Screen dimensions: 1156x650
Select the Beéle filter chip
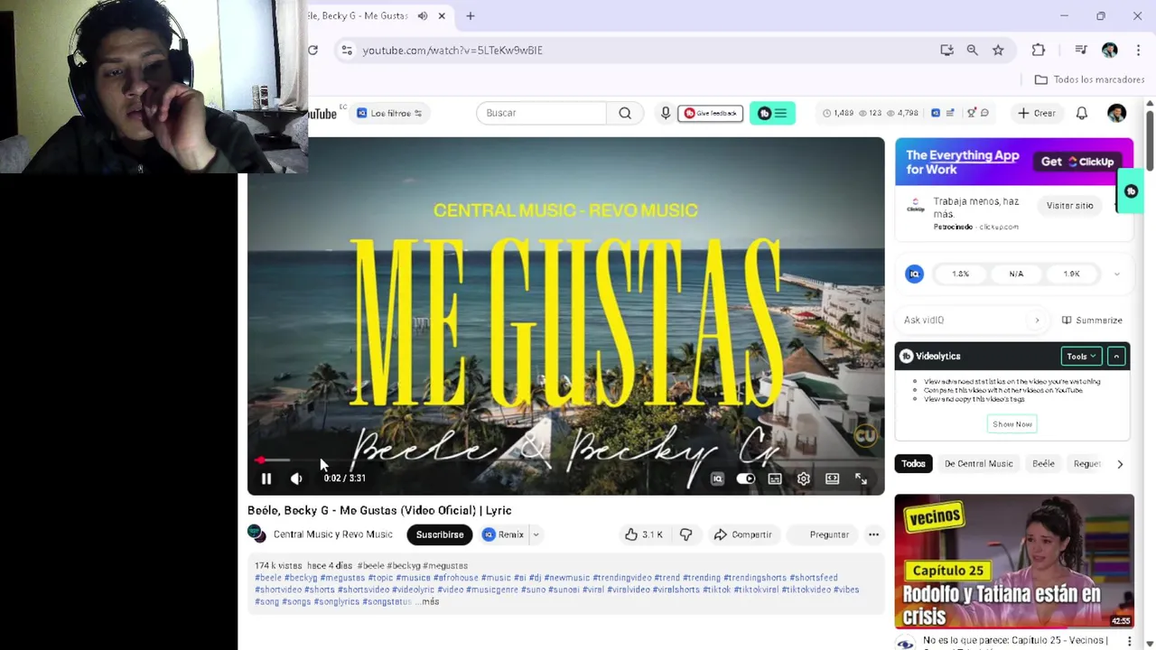click(1043, 463)
